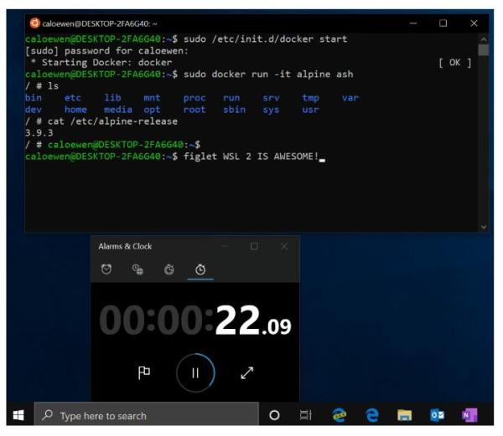The image size is (503, 436).
Task: Record a lap with the flag icon
Action: (144, 372)
